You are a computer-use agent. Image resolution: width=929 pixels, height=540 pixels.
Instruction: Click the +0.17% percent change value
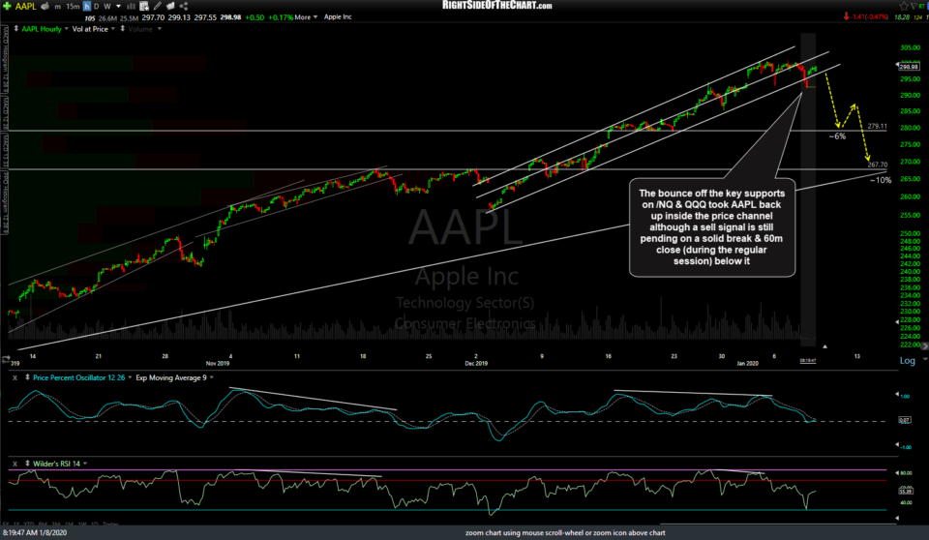click(281, 17)
